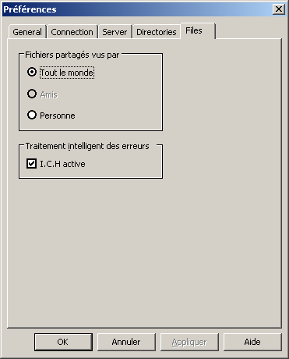
Task: Open help with the Aide button
Action: click(252, 342)
